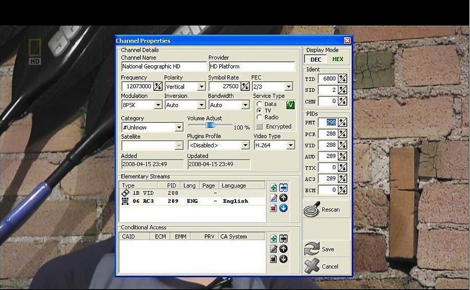Expand the Modulation 8PSK dropdown
Viewport: 470px width, 290px height.
[x=158, y=105]
